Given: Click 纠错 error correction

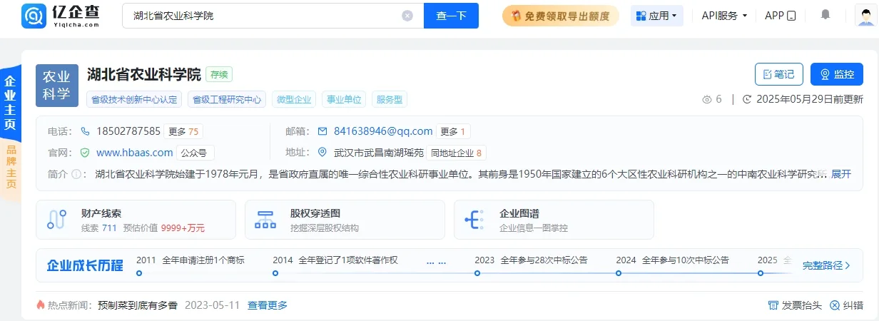Looking at the screenshot, I should coord(846,305).
